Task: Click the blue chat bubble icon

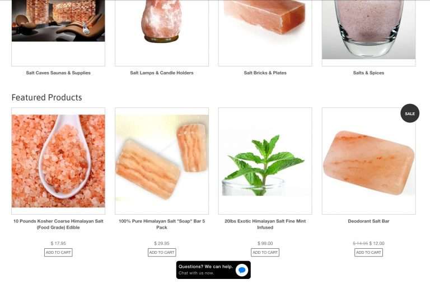Action: point(242,270)
